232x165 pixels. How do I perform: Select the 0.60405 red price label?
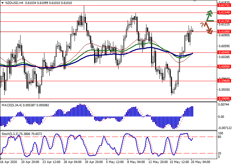(x=224, y=52)
